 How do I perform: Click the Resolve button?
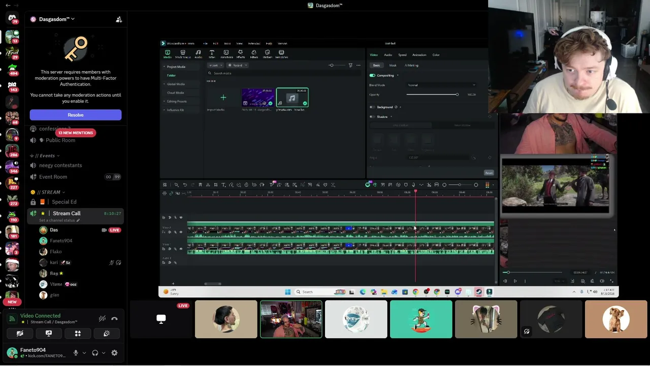pyautogui.click(x=76, y=115)
